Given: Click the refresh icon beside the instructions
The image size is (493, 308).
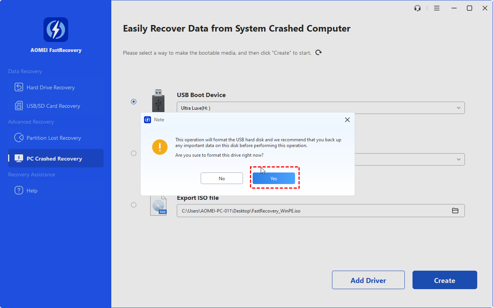Looking at the screenshot, I should pos(318,52).
